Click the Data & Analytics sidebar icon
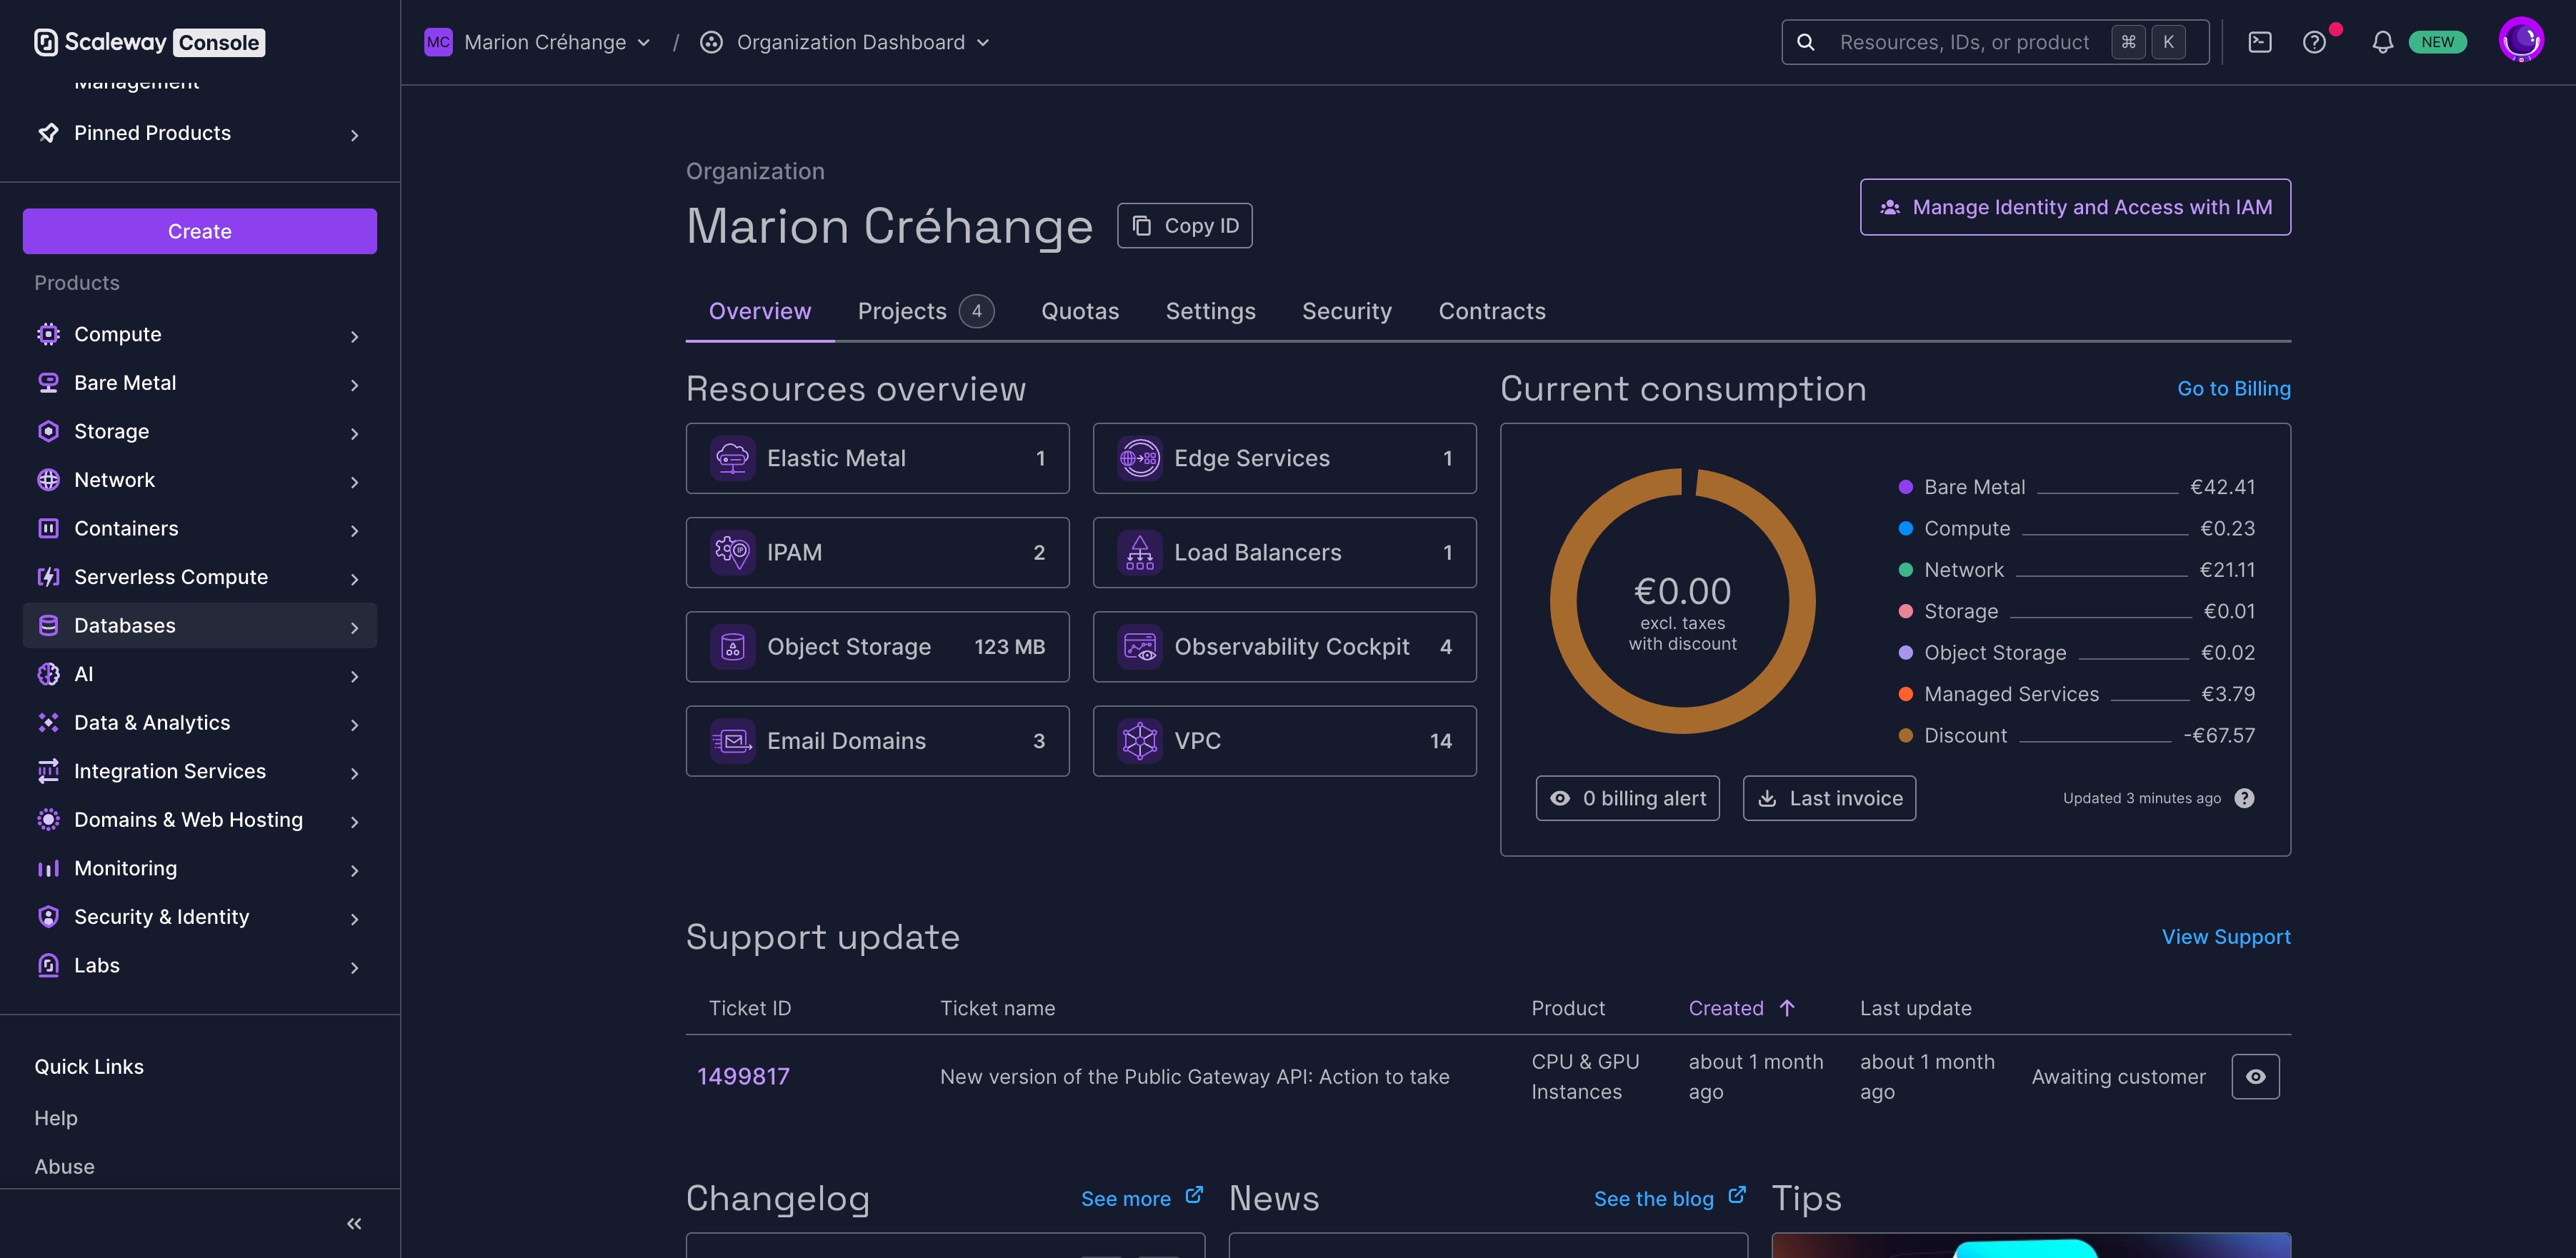 48,723
